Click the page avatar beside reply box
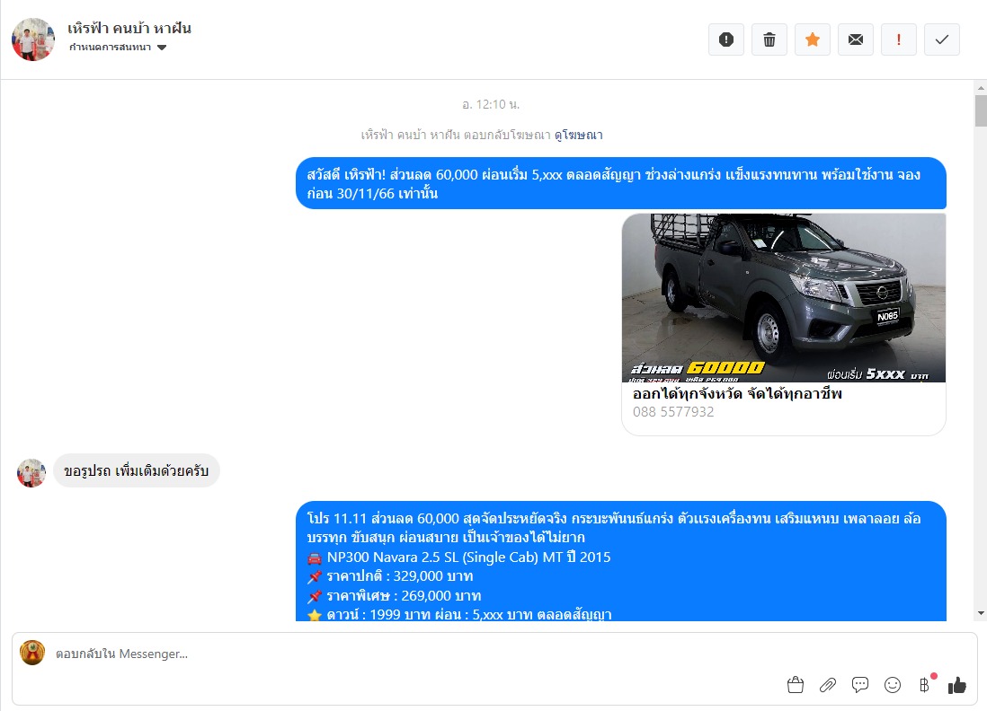 [32, 653]
